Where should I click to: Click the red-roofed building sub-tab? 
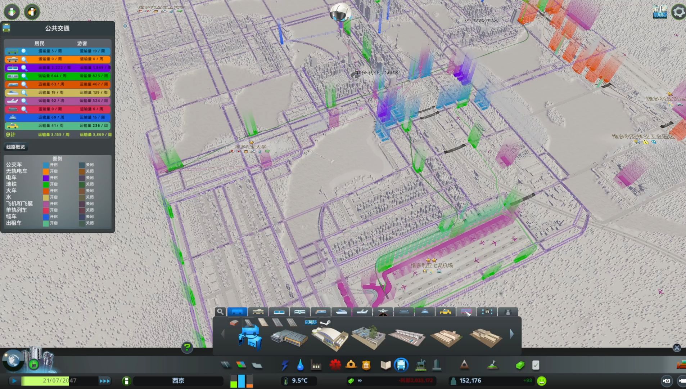point(234,323)
